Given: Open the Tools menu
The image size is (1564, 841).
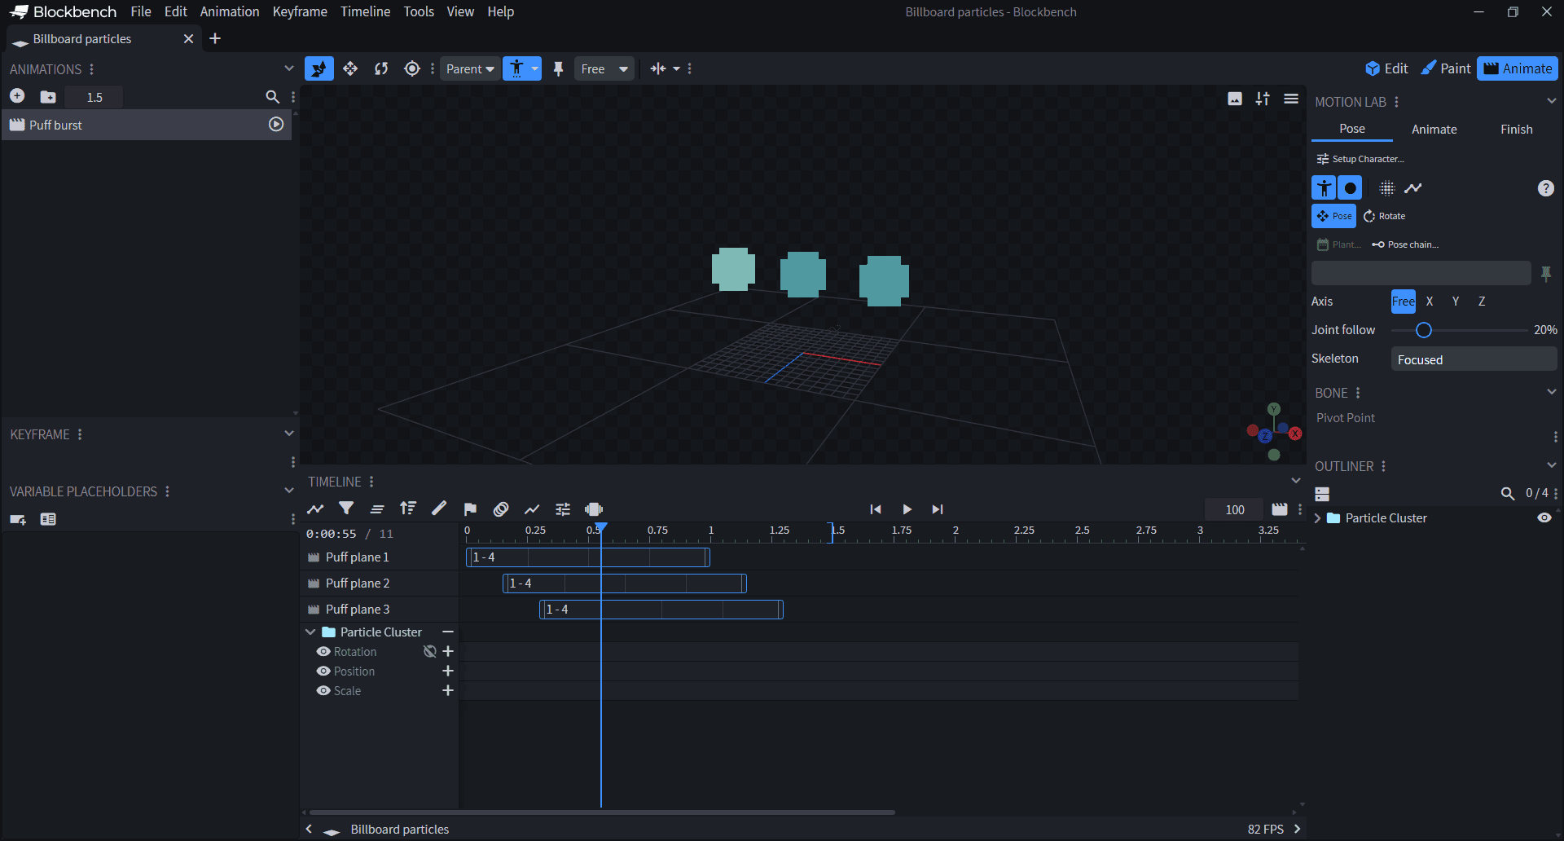Looking at the screenshot, I should click(419, 11).
